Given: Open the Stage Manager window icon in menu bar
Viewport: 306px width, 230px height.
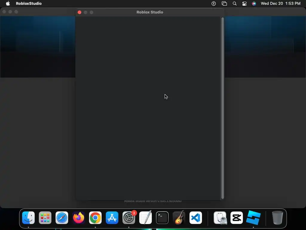Looking at the screenshot, I should 224,4.
